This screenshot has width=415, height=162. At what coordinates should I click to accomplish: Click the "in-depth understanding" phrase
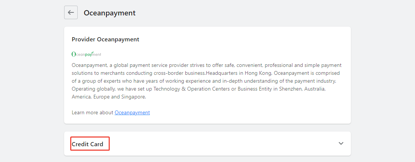point(223,81)
